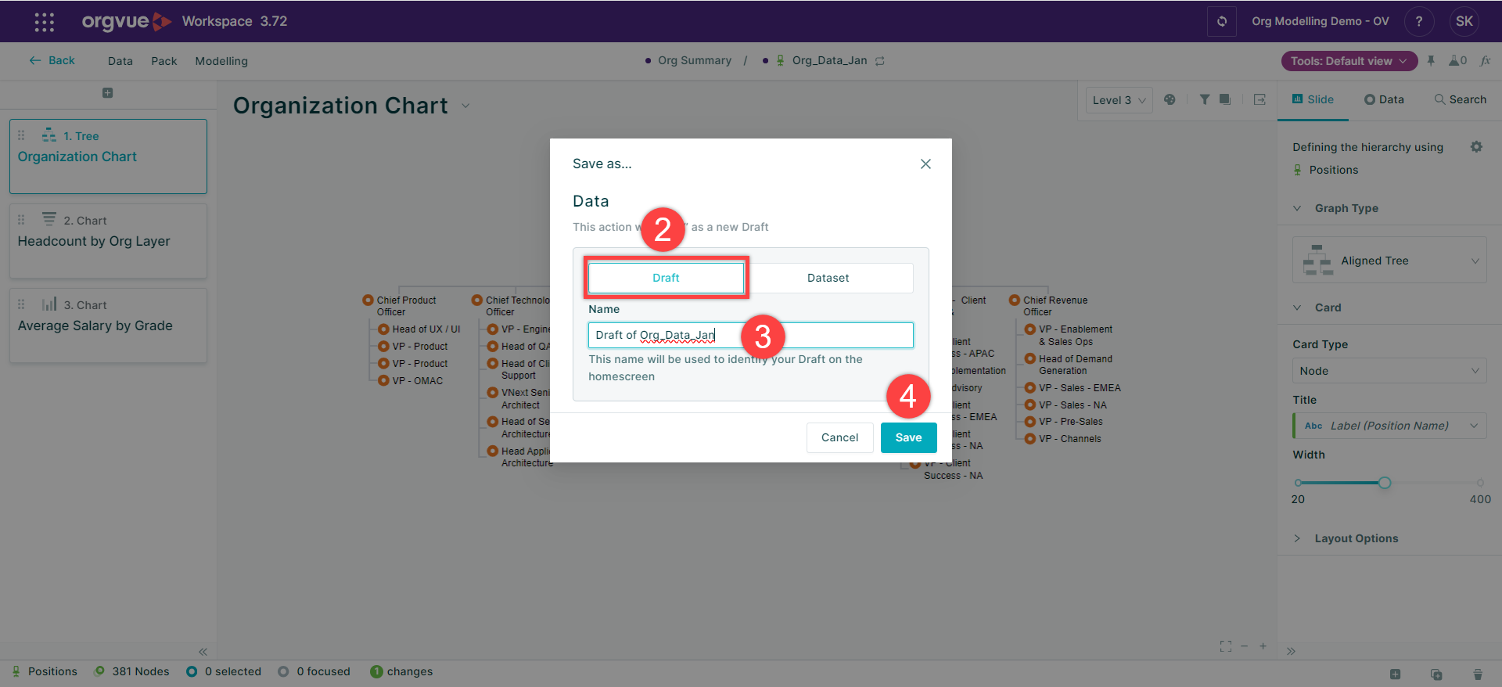
Task: Close the Save as dialog
Action: tap(925, 164)
